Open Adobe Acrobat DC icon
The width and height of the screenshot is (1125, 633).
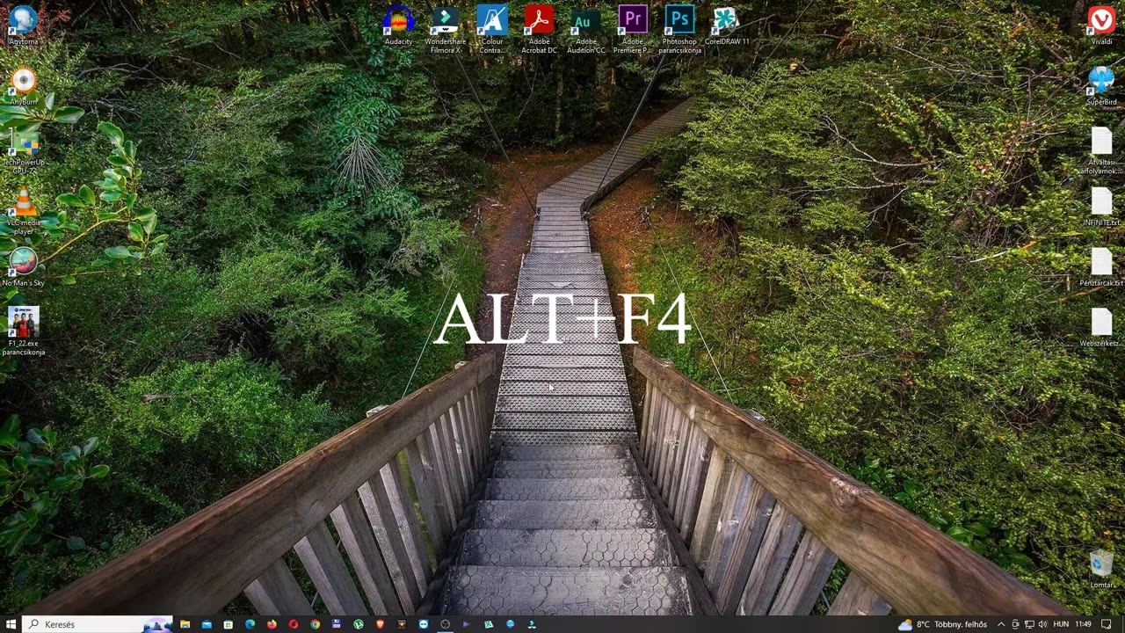pyautogui.click(x=539, y=29)
